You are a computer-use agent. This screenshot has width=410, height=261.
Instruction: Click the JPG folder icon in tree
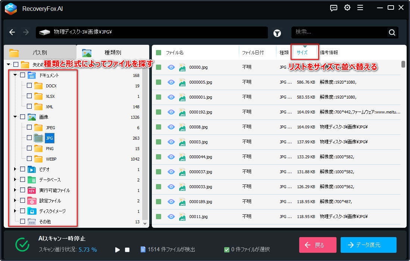(x=38, y=138)
